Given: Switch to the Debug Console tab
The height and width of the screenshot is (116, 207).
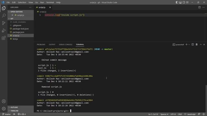Looking at the screenshot, I should coord(65,44).
